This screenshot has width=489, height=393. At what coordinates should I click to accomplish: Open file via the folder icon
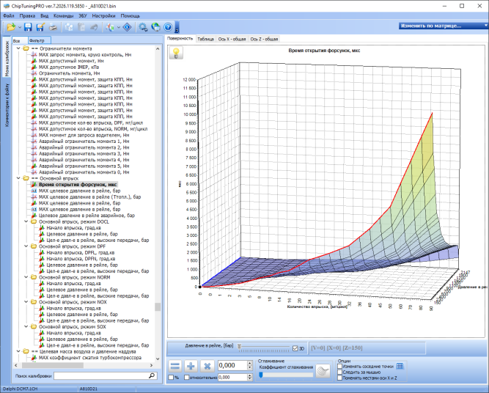click(x=11, y=27)
